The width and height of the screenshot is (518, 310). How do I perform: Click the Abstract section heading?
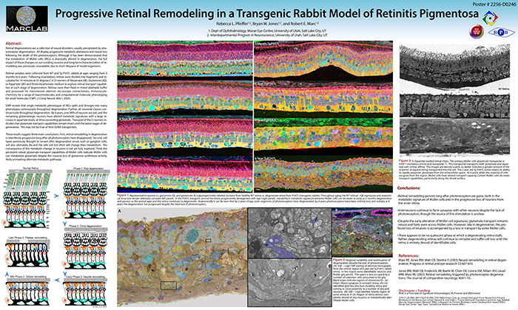tap(13, 44)
